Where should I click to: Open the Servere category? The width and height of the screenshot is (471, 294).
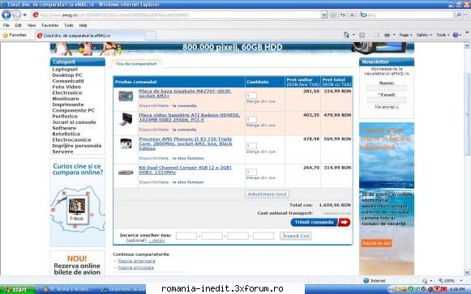point(62,151)
